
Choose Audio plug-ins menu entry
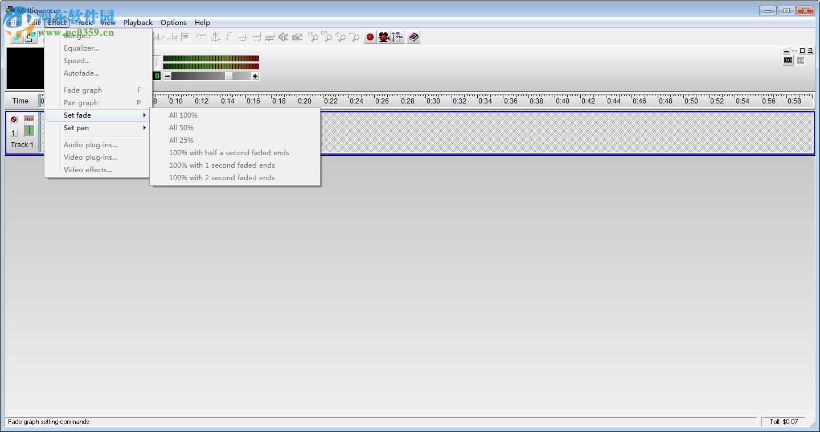click(99, 145)
